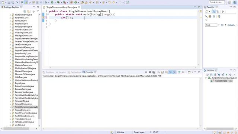Click the New file toolbar icon
Screen dimensions: 238x134
[x=3, y=2]
